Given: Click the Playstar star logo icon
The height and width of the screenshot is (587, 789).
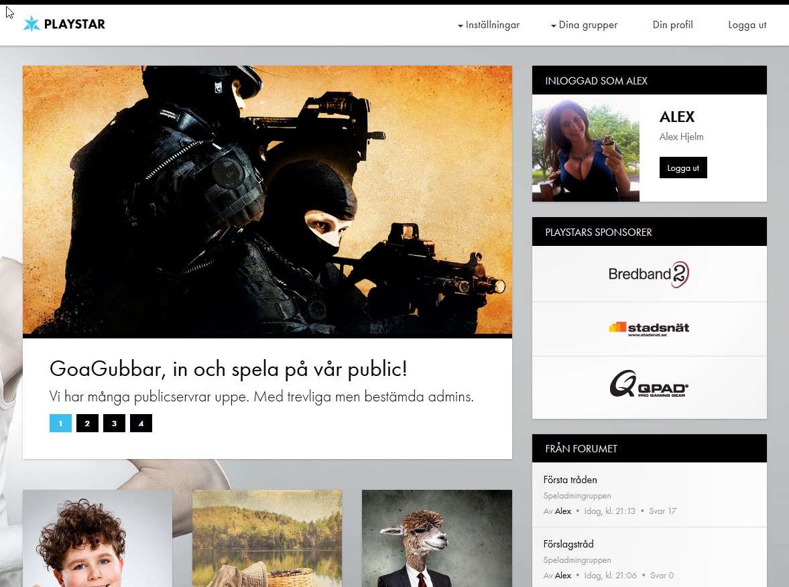Looking at the screenshot, I should [32, 23].
